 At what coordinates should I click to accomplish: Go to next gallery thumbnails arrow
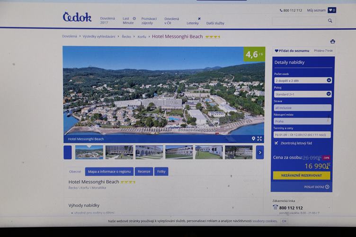point(260,152)
